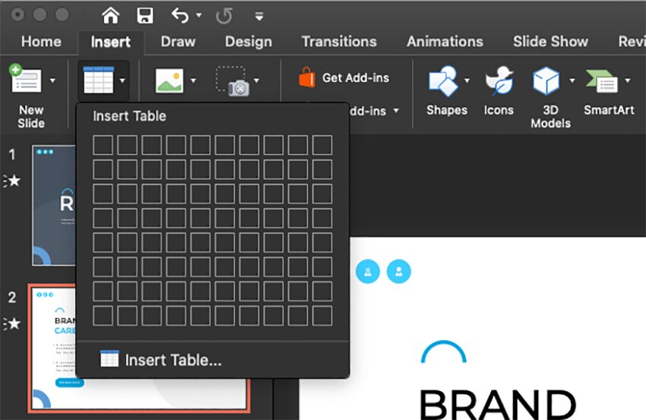The height and width of the screenshot is (420, 646).
Task: Select the top-left cell in table grid
Action: [103, 144]
